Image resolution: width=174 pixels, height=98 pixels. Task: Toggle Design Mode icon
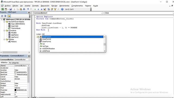pos(45,9)
